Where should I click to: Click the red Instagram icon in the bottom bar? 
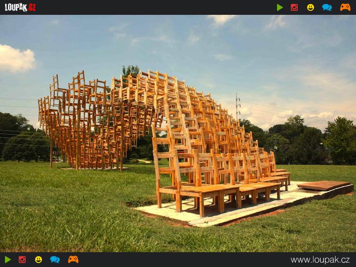coord(22,260)
